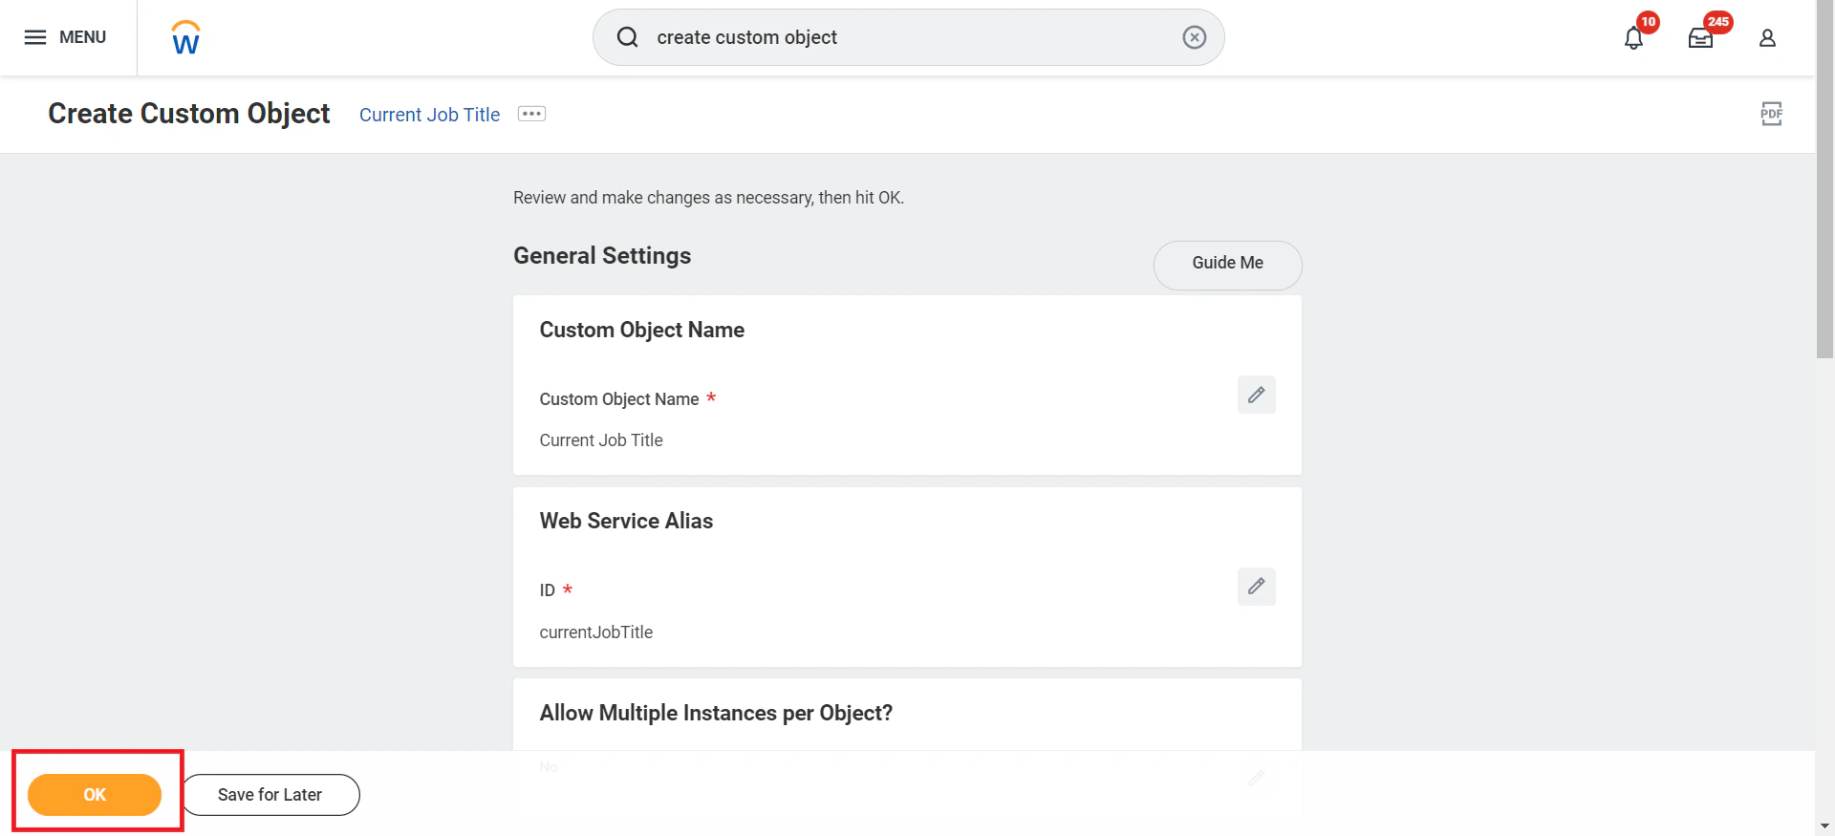Export page using PDF icon
Image resolution: width=1835 pixels, height=836 pixels.
pos(1771,114)
